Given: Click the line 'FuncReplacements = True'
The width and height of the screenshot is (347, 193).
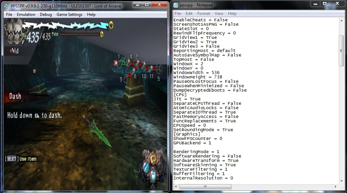Looking at the screenshot, I should pos(205,121).
